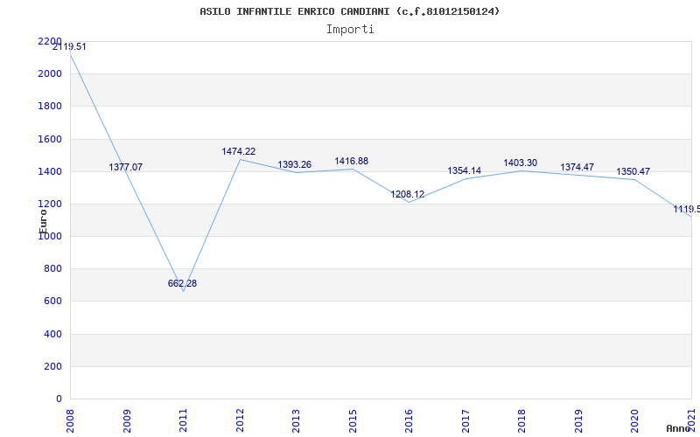Click the 2009 year axis label

coord(127,421)
